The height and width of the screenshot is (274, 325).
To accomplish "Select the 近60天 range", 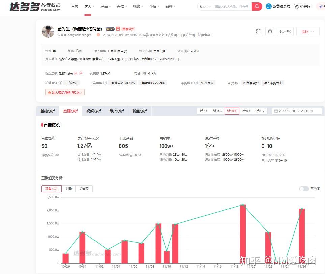I will pyautogui.click(x=246, y=111).
